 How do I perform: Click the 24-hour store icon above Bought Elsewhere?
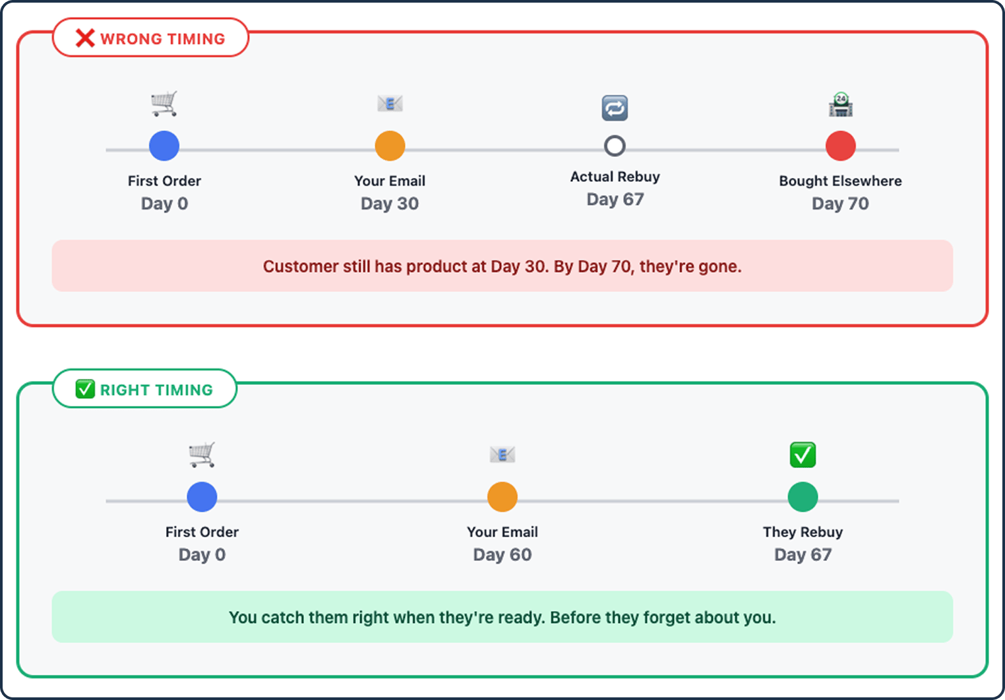(x=841, y=104)
